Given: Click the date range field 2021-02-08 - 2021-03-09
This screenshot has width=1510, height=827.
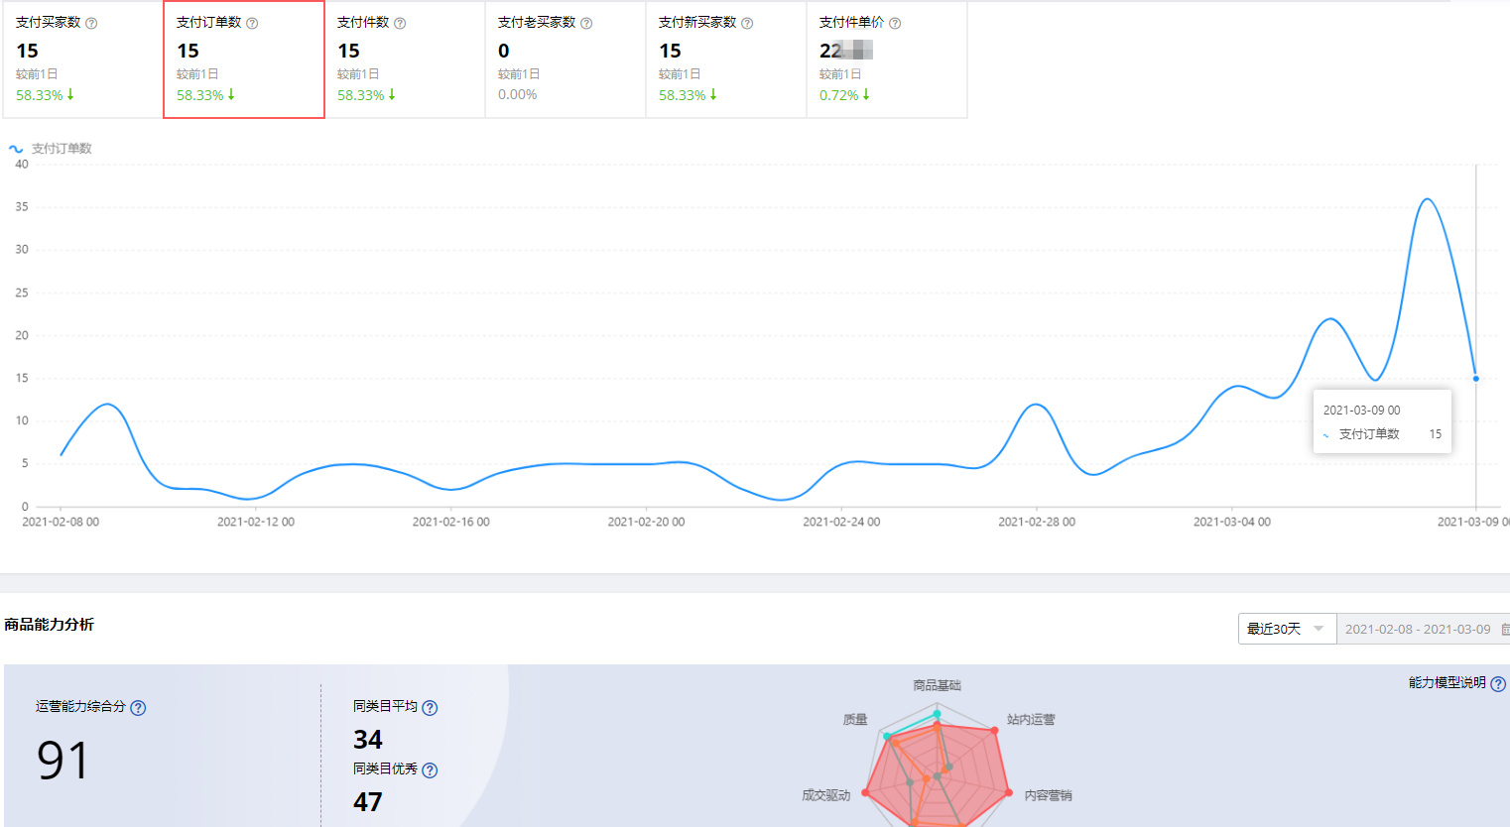Looking at the screenshot, I should (1424, 629).
